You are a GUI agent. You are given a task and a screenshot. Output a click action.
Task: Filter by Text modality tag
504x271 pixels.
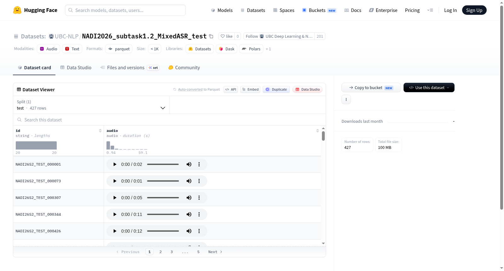point(72,49)
